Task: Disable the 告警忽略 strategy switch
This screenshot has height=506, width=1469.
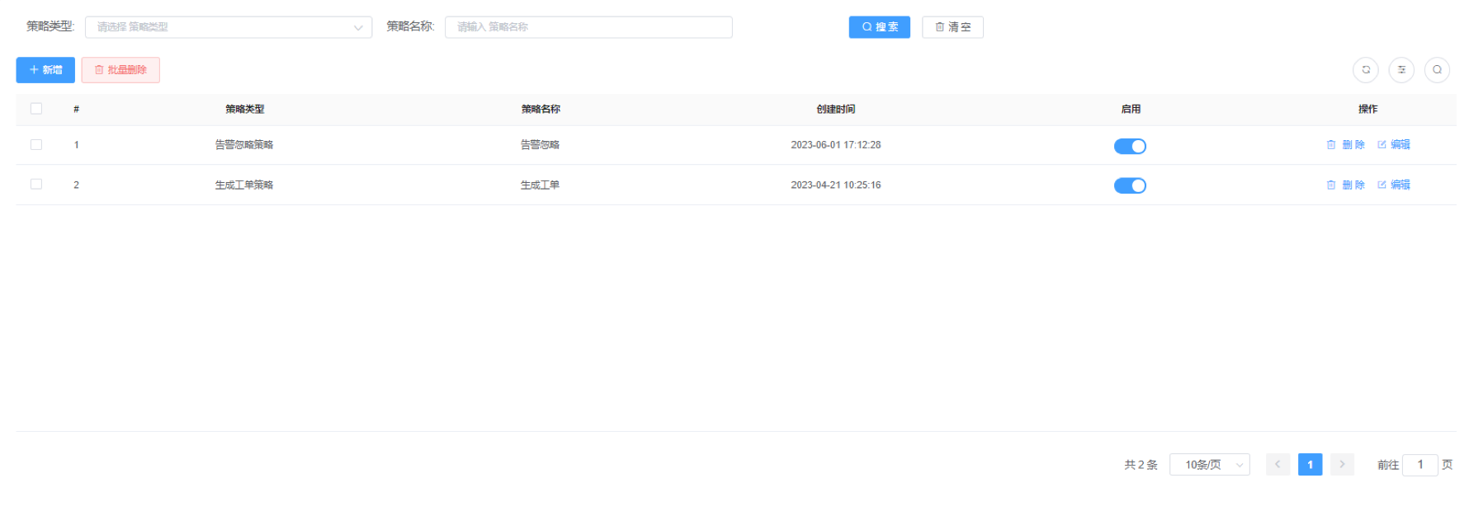Action: pyautogui.click(x=1130, y=147)
